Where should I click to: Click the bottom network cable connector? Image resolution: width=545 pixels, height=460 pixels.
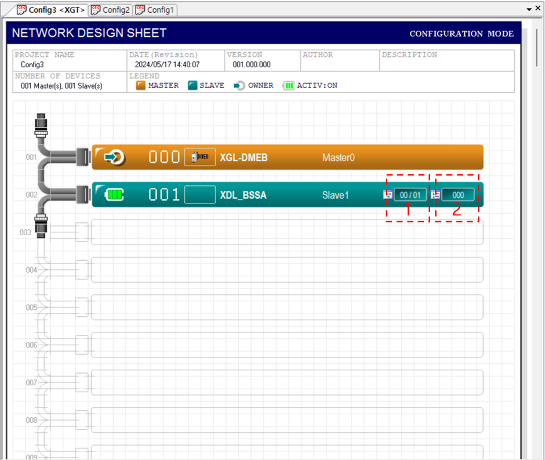point(41,226)
